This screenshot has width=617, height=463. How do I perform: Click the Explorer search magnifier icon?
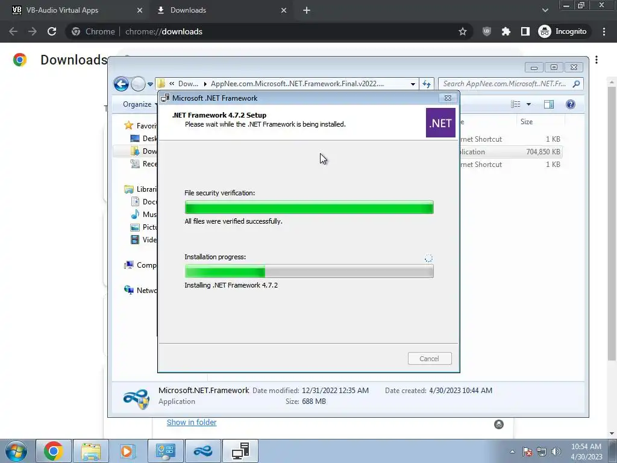click(577, 84)
